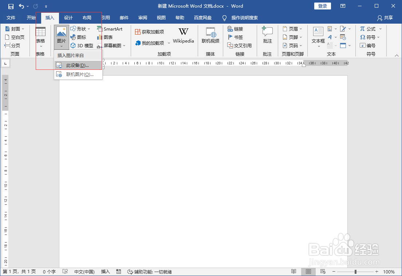Click the Share (共享) button
402x276 pixels.
click(x=385, y=18)
